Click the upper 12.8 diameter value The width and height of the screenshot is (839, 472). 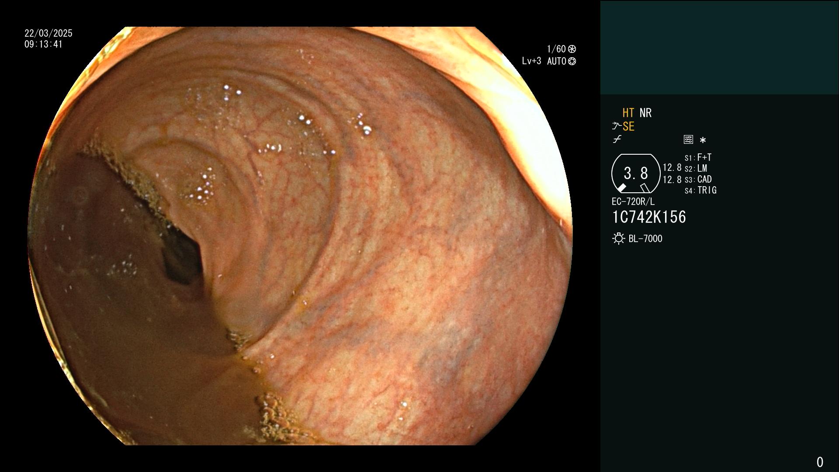(x=672, y=168)
